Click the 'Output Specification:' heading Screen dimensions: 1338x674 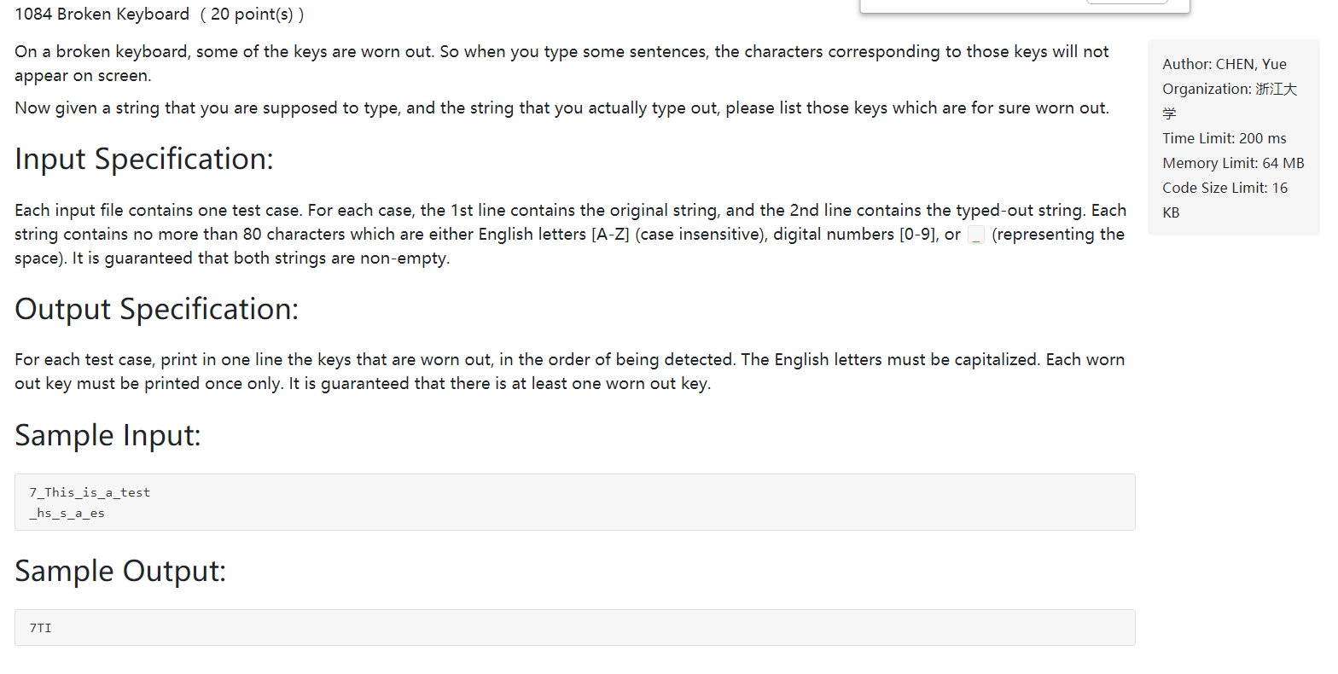[x=157, y=309]
